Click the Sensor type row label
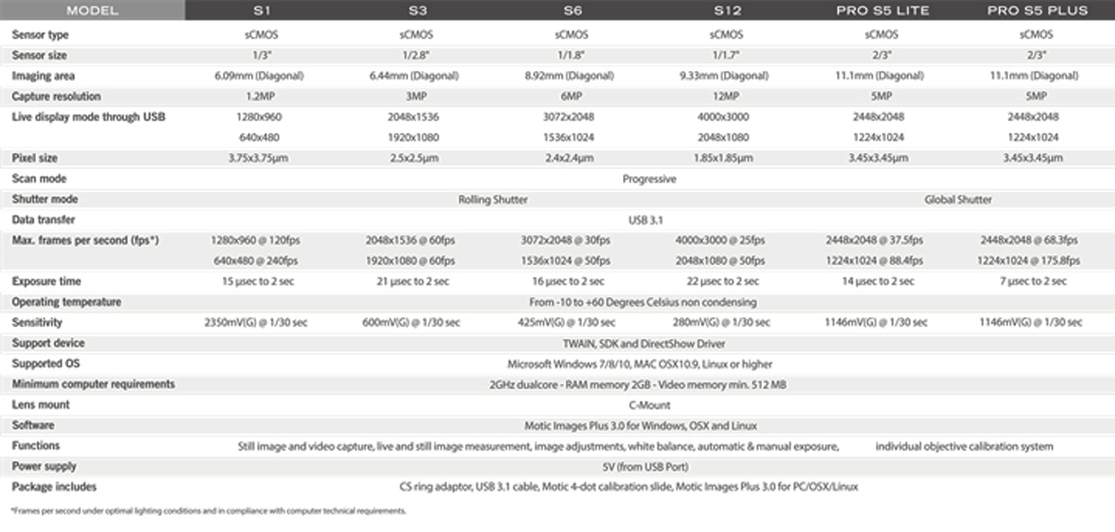 (40, 35)
